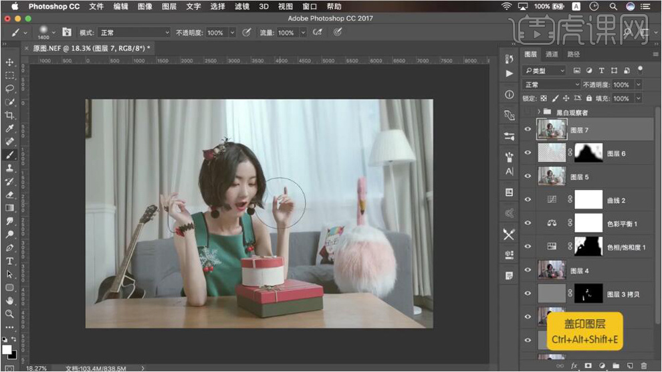Open the 图像 menu
This screenshot has width=662, height=372.
(x=145, y=6)
